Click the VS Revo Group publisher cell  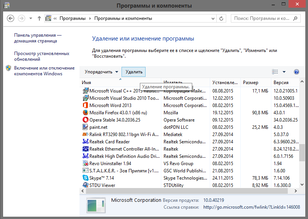178,164
